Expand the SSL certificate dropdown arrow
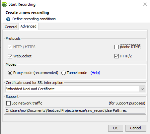The image size is (150, 134). 142,89
